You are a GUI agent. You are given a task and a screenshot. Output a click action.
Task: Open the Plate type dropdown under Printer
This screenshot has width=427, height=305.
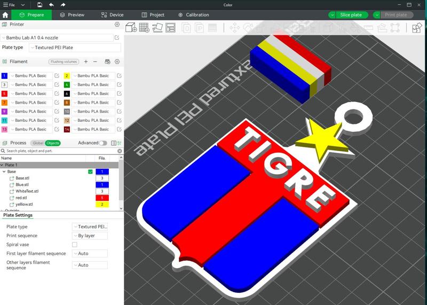click(75, 48)
